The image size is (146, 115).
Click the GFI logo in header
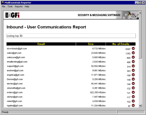coord(12,15)
